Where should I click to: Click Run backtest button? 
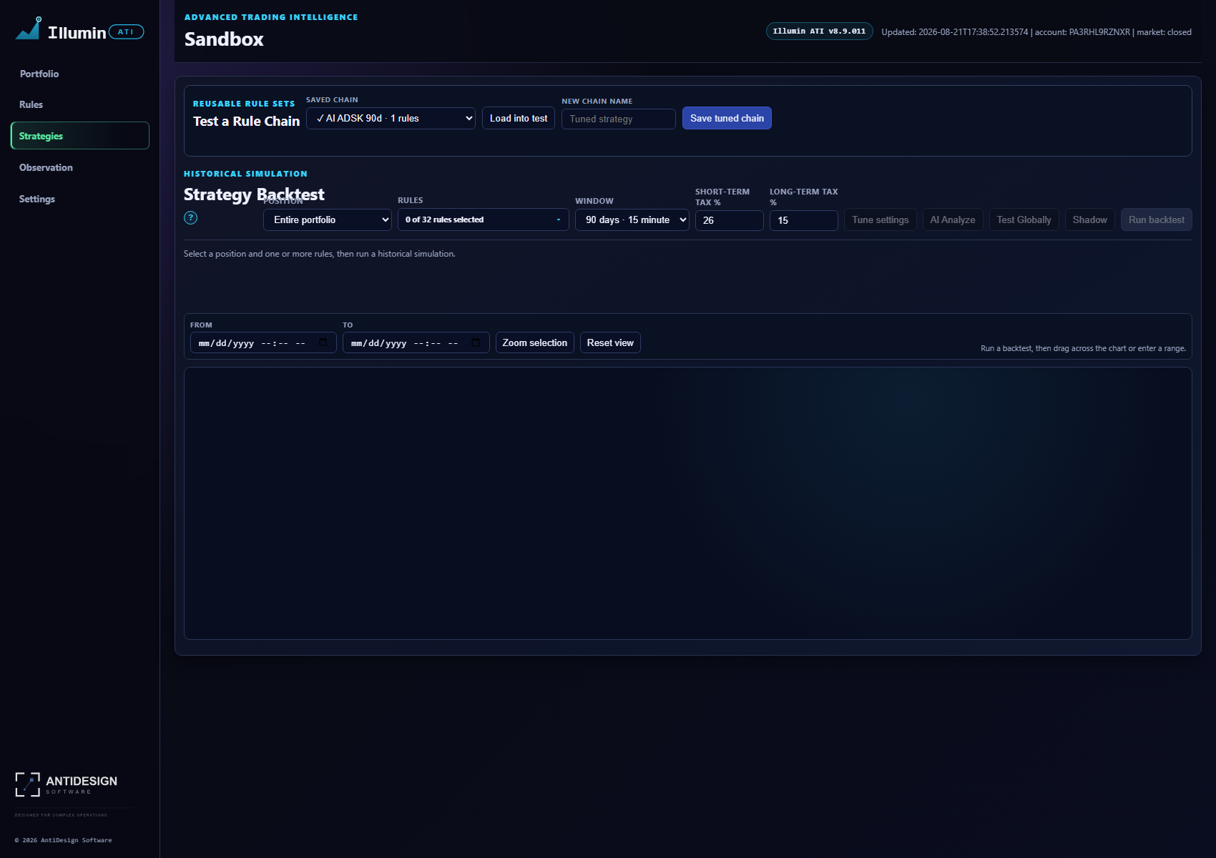1157,220
